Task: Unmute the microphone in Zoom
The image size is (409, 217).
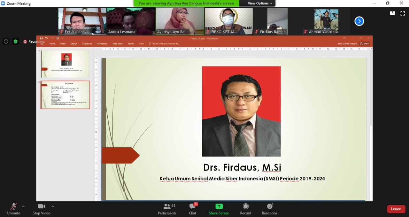Action: coord(13,209)
